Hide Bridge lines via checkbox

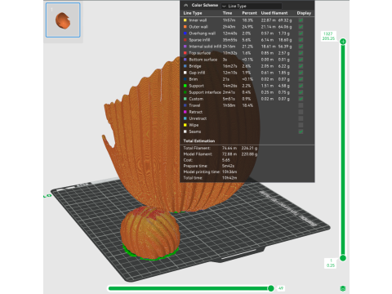[301, 66]
